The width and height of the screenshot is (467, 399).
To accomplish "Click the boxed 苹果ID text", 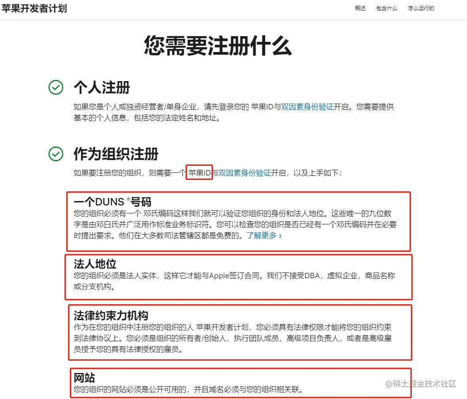I will click(200, 173).
